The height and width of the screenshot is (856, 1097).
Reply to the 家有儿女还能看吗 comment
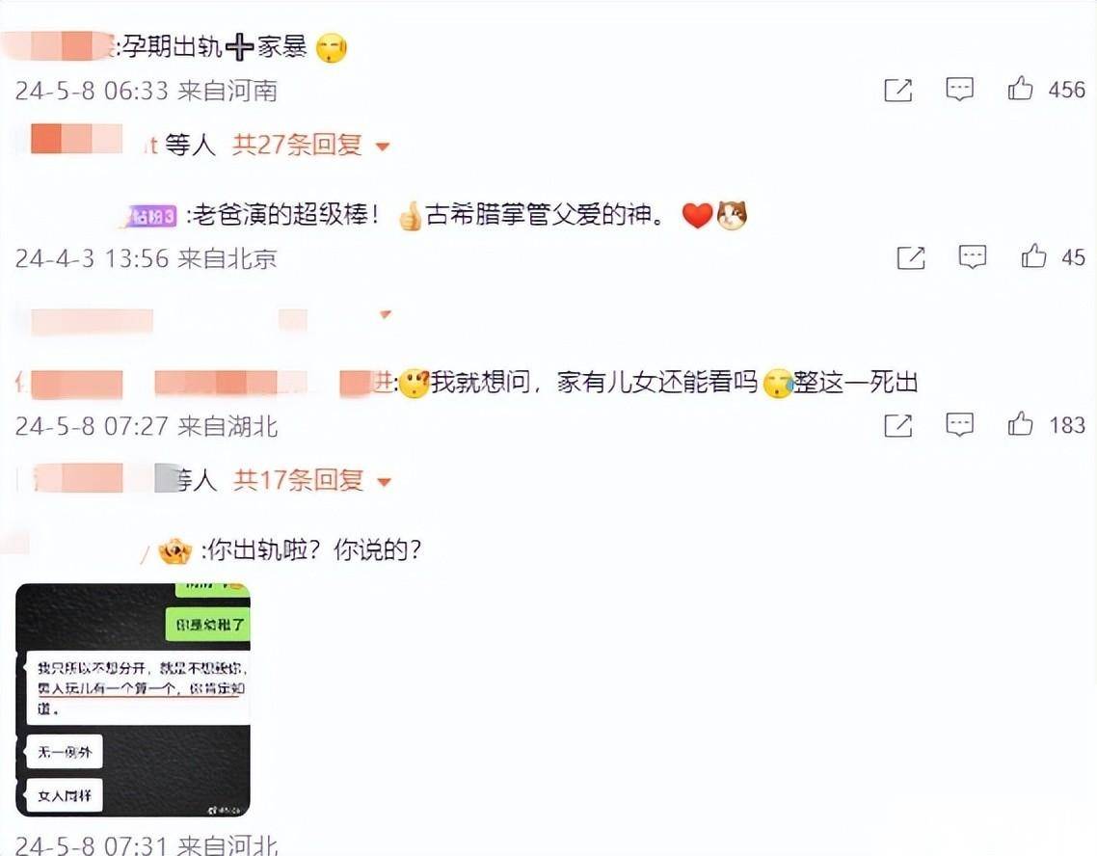click(x=959, y=424)
